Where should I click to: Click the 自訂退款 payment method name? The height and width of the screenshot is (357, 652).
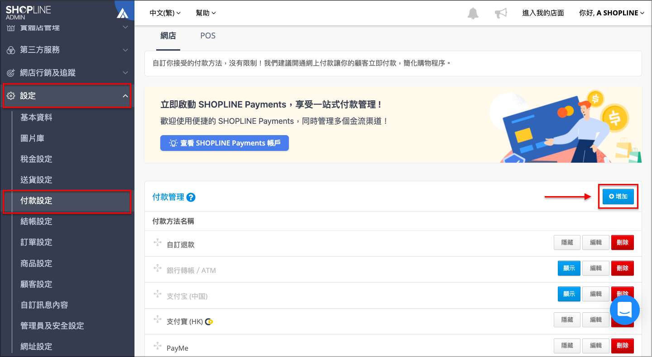coord(181,244)
